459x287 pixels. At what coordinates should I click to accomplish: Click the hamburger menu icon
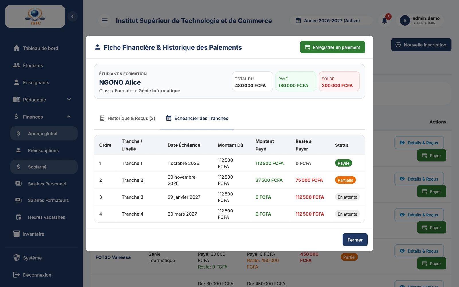(104, 20)
